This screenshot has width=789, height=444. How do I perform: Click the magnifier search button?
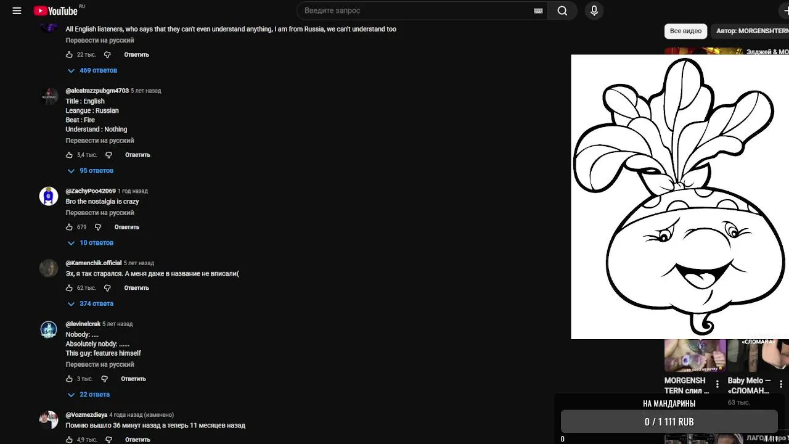tap(562, 10)
